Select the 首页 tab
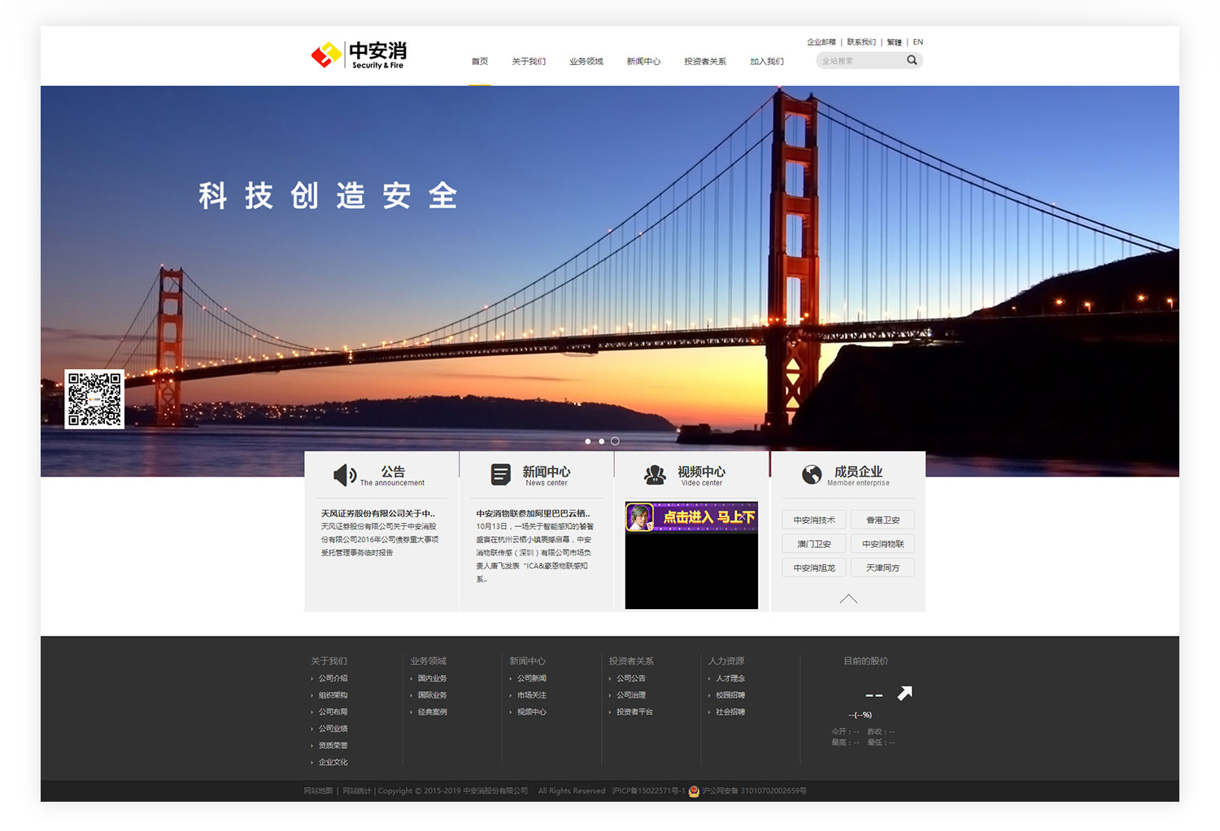This screenshot has height=831, width=1220. point(479,61)
